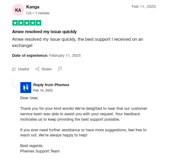
Task: Open review title 'Amee resolved my issue quickly'
Action: coord(44,32)
